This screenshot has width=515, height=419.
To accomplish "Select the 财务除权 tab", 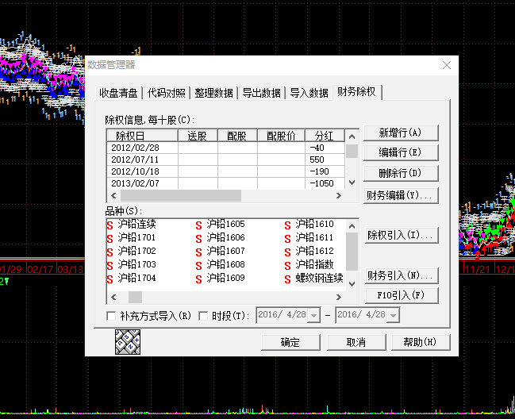I will pyautogui.click(x=356, y=91).
